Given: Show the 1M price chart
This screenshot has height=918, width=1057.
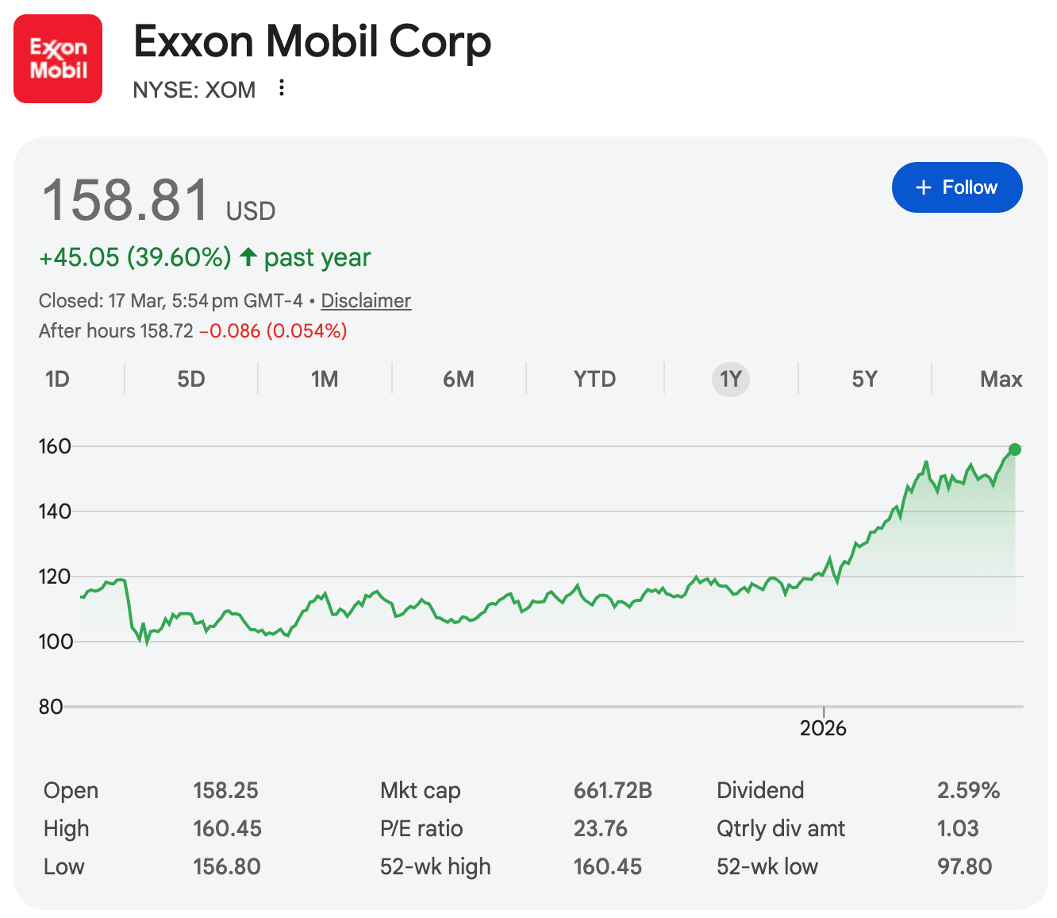Looking at the screenshot, I should pos(325,379).
